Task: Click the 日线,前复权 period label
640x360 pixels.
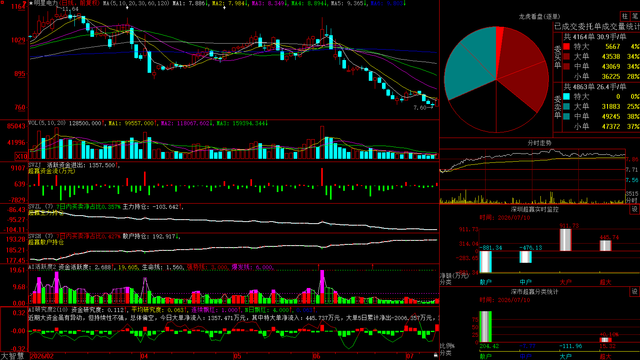Action: coord(79,3)
